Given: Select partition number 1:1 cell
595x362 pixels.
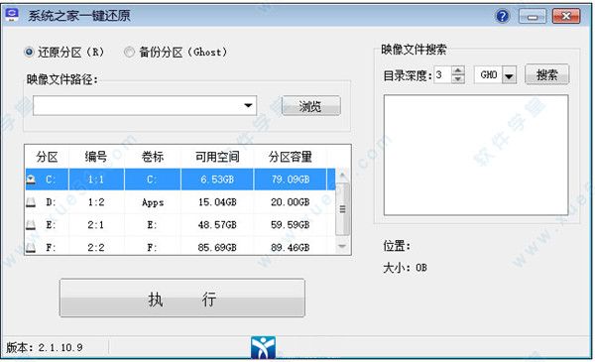Looking at the screenshot, I should [96, 180].
